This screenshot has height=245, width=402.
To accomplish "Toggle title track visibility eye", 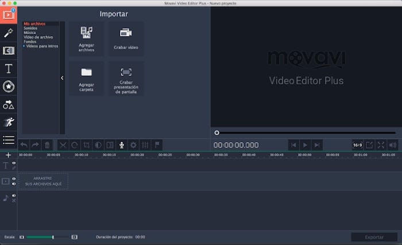I will (14, 163).
